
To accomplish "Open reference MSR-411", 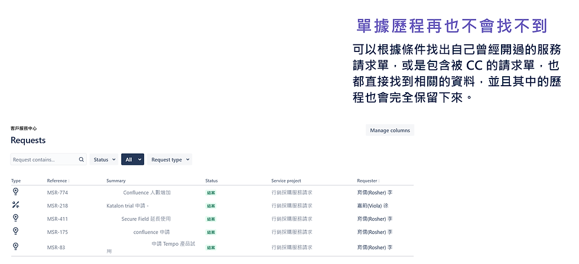I will point(58,219).
